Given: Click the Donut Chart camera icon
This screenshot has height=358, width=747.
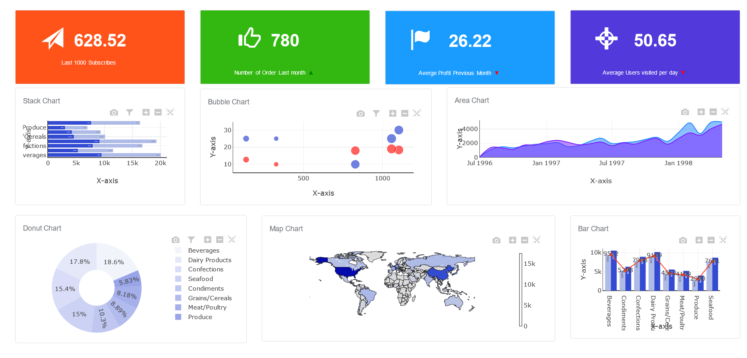Looking at the screenshot, I should pos(176,240).
